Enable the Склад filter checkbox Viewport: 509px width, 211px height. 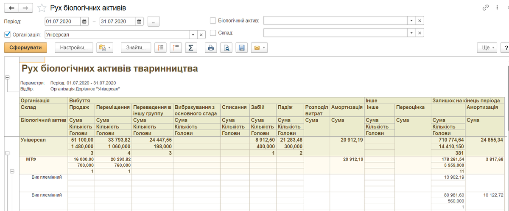213,32
